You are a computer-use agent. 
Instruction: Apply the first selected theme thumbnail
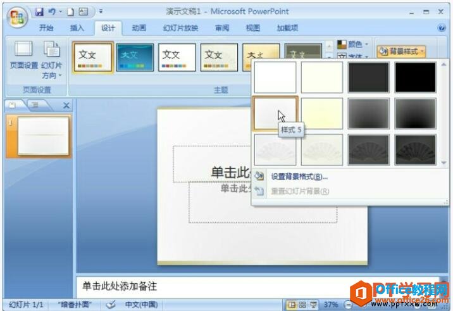click(93, 57)
